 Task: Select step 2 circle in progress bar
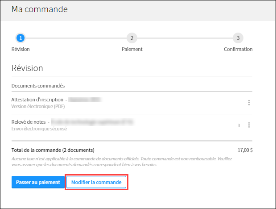[x=132, y=38]
